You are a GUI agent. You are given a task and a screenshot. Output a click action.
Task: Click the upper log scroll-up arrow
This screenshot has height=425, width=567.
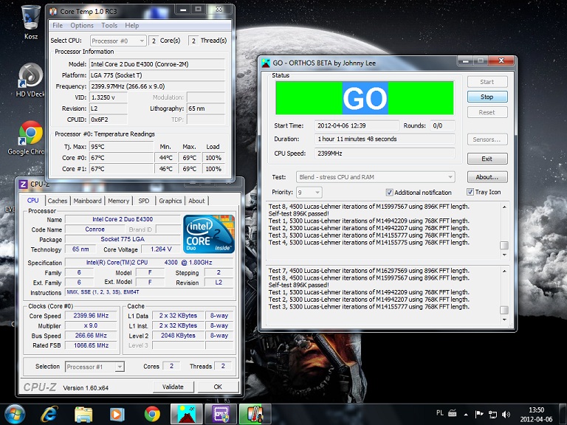[x=504, y=207]
